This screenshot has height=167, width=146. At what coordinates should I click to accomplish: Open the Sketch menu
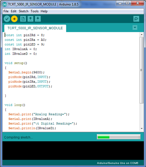tap(23, 11)
